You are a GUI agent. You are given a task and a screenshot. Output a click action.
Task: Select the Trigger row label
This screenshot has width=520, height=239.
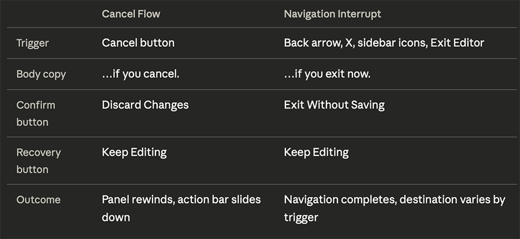click(33, 43)
